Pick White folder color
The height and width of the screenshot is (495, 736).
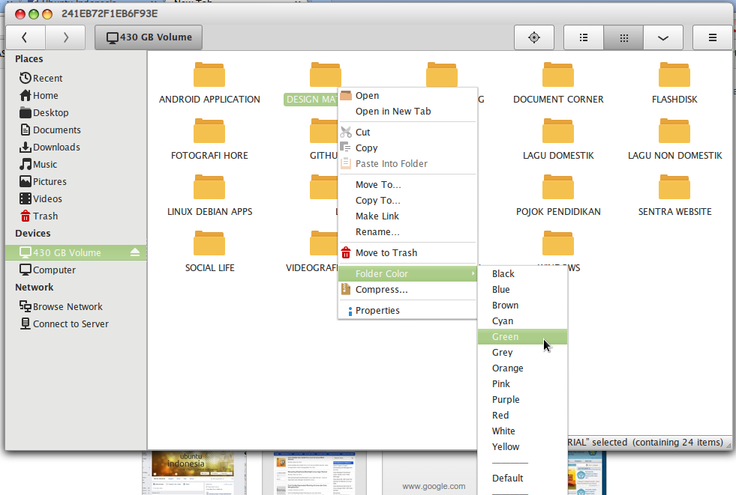click(522, 431)
